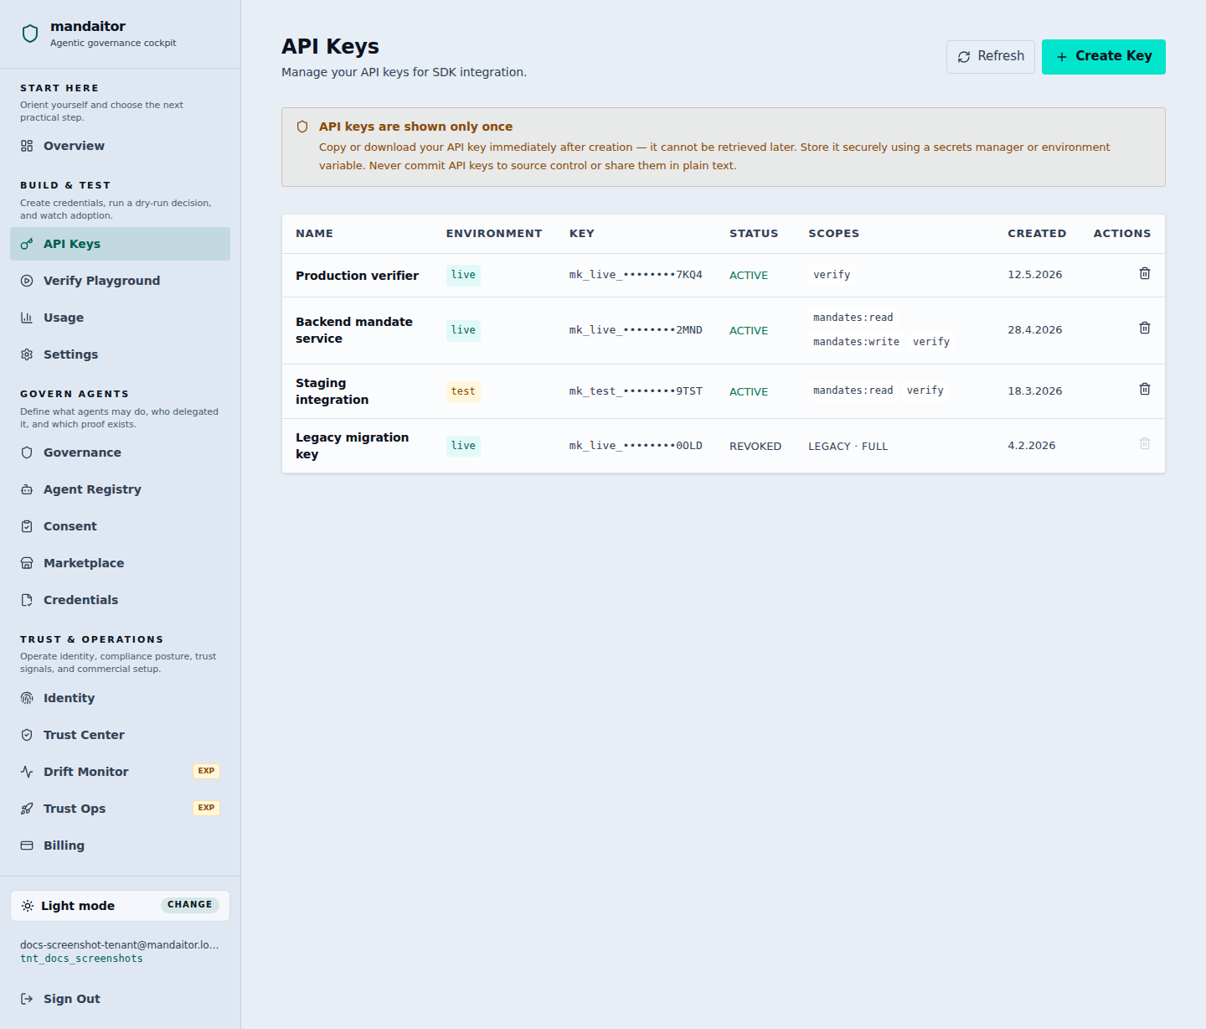Click the Marketplace store icon
1206x1029 pixels.
(27, 563)
